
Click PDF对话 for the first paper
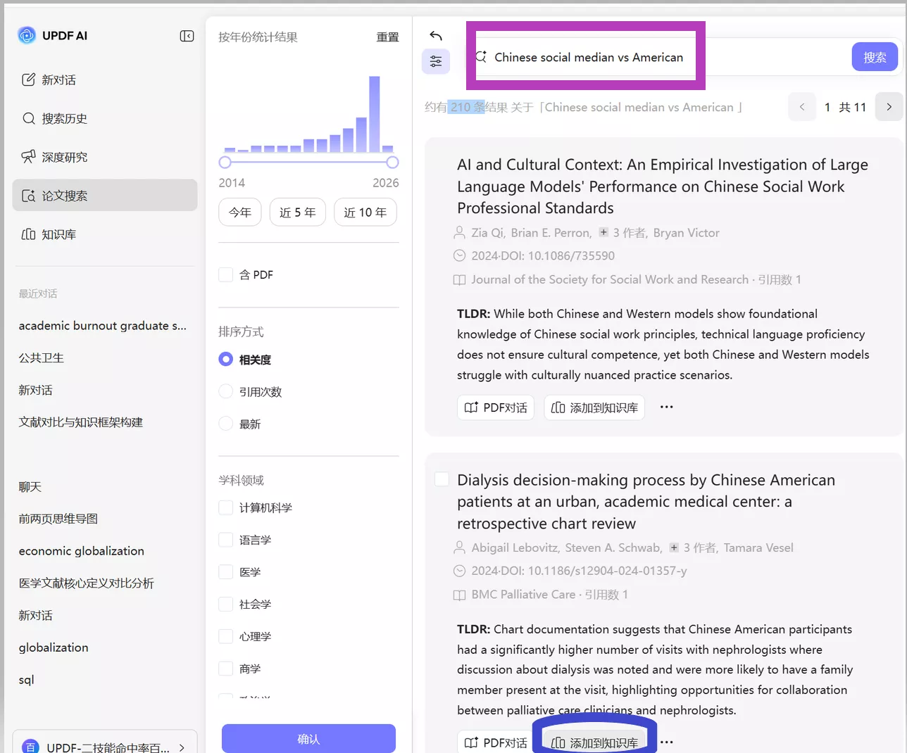click(x=496, y=407)
